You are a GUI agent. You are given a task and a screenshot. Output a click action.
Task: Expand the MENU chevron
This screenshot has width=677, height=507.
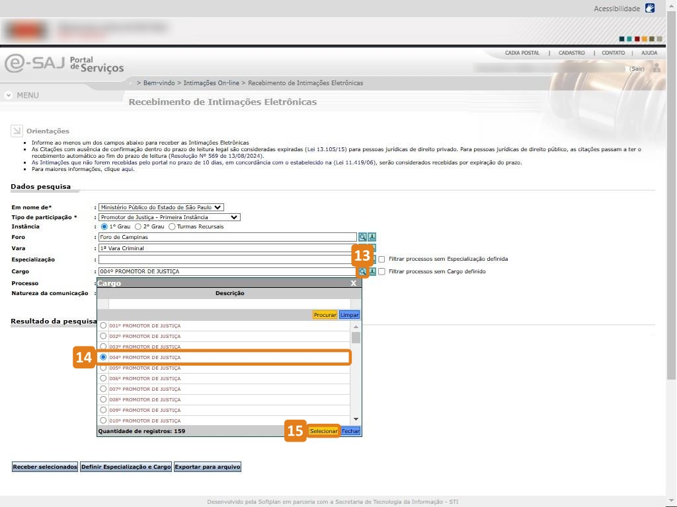coord(9,95)
